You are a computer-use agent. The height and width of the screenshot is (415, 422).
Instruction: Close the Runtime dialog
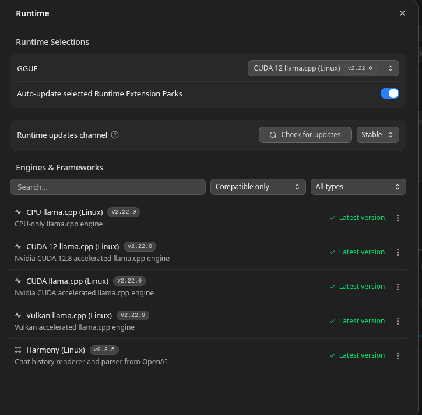click(x=402, y=13)
